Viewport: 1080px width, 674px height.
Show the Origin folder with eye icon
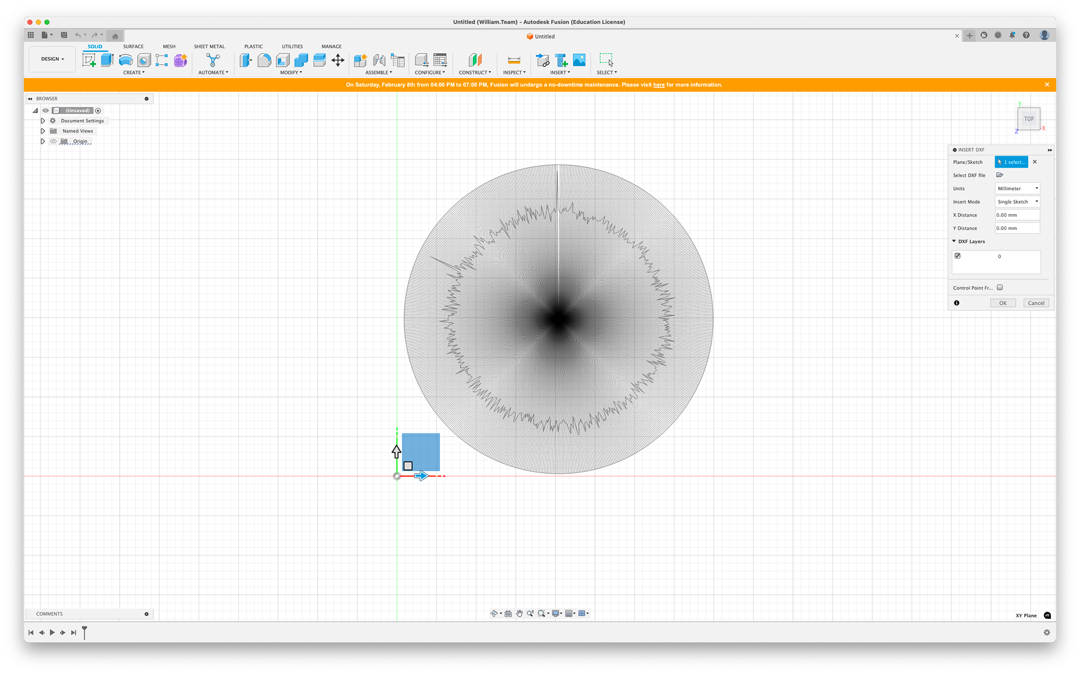click(x=53, y=141)
